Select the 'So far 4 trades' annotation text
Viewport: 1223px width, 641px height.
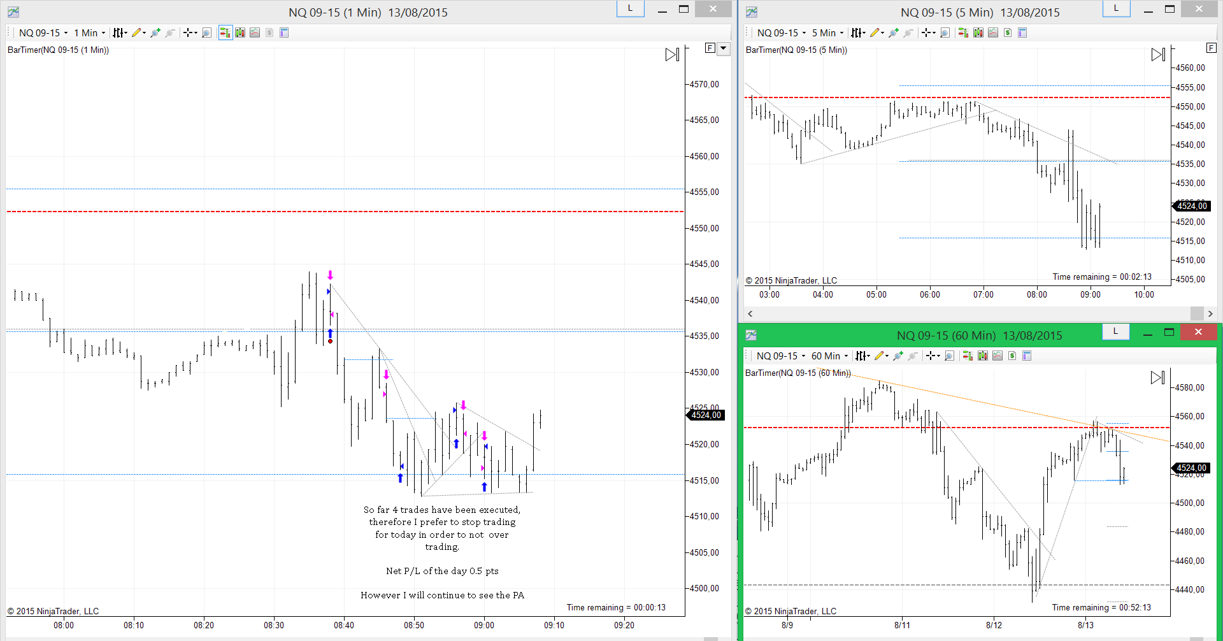coord(442,528)
